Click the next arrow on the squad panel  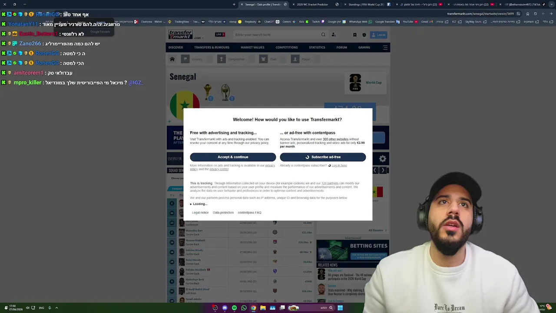(383, 170)
